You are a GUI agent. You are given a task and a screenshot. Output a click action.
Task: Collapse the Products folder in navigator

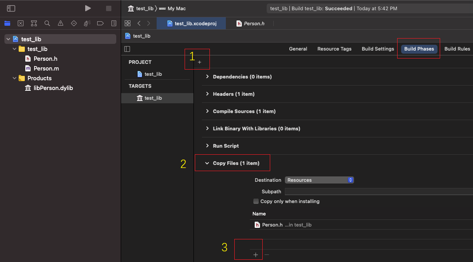[x=15, y=78]
